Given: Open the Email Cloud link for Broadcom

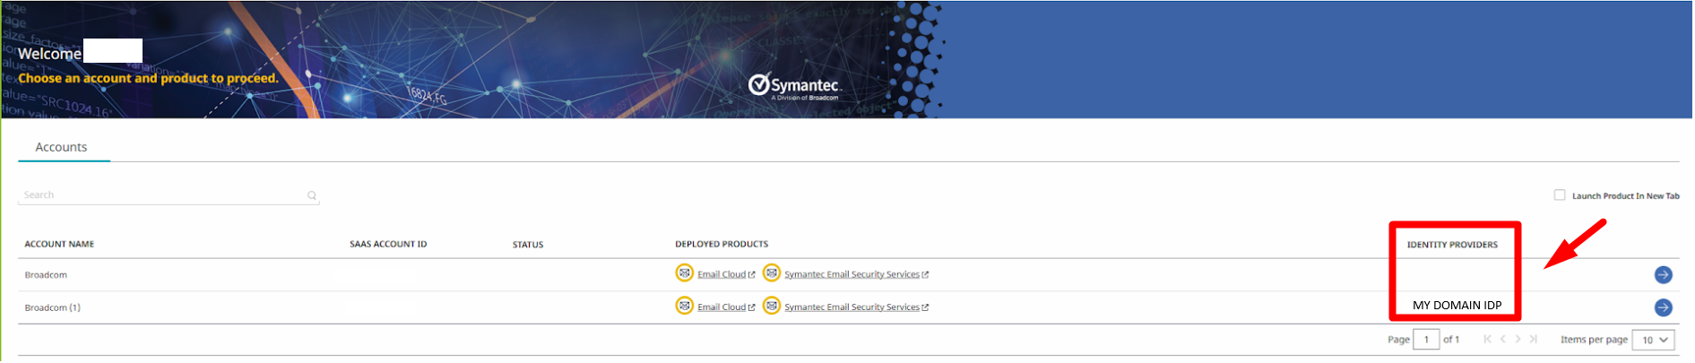Looking at the screenshot, I should pos(722,274).
